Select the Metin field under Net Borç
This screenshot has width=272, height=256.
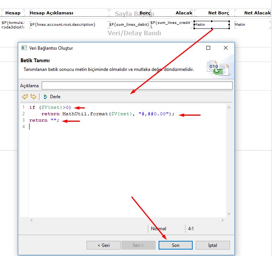[x=211, y=25]
